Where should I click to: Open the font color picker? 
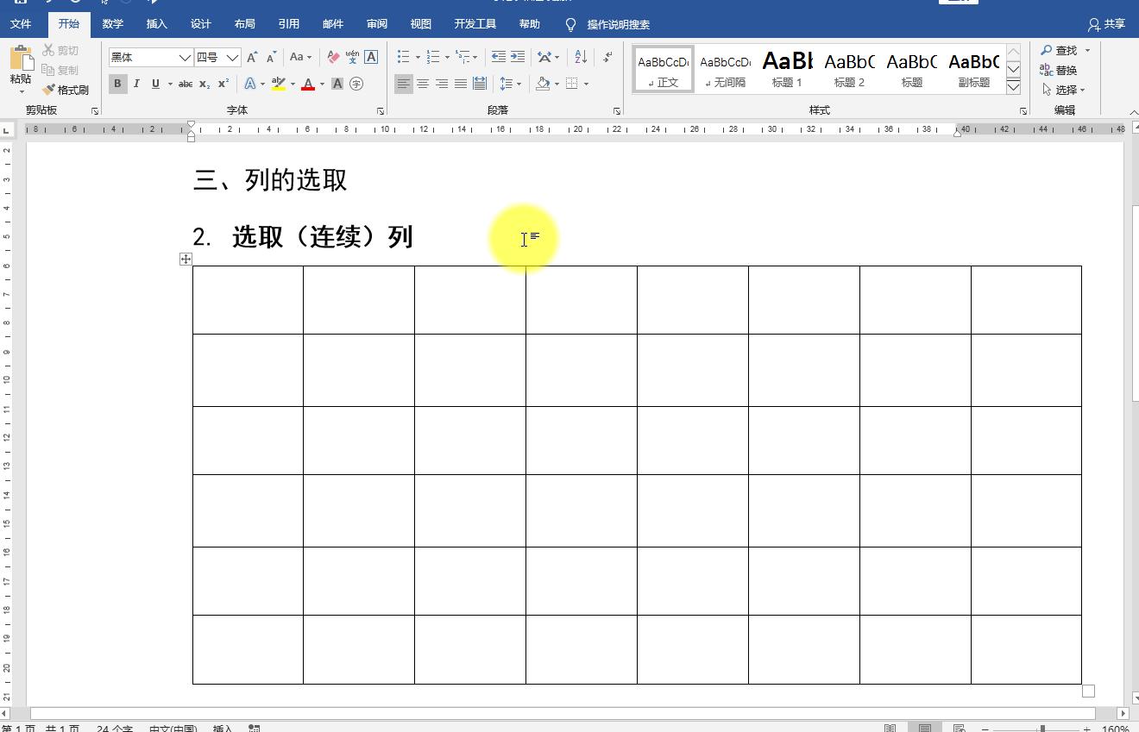coord(309,84)
